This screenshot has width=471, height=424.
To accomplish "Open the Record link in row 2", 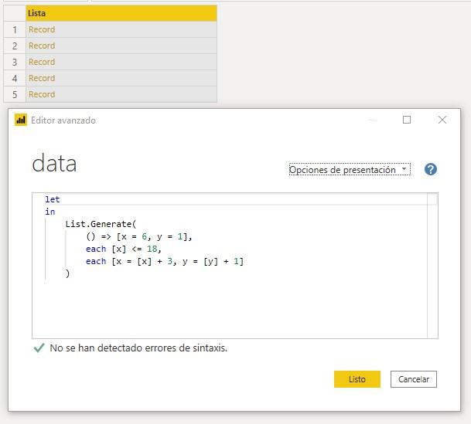I will pyautogui.click(x=42, y=46).
